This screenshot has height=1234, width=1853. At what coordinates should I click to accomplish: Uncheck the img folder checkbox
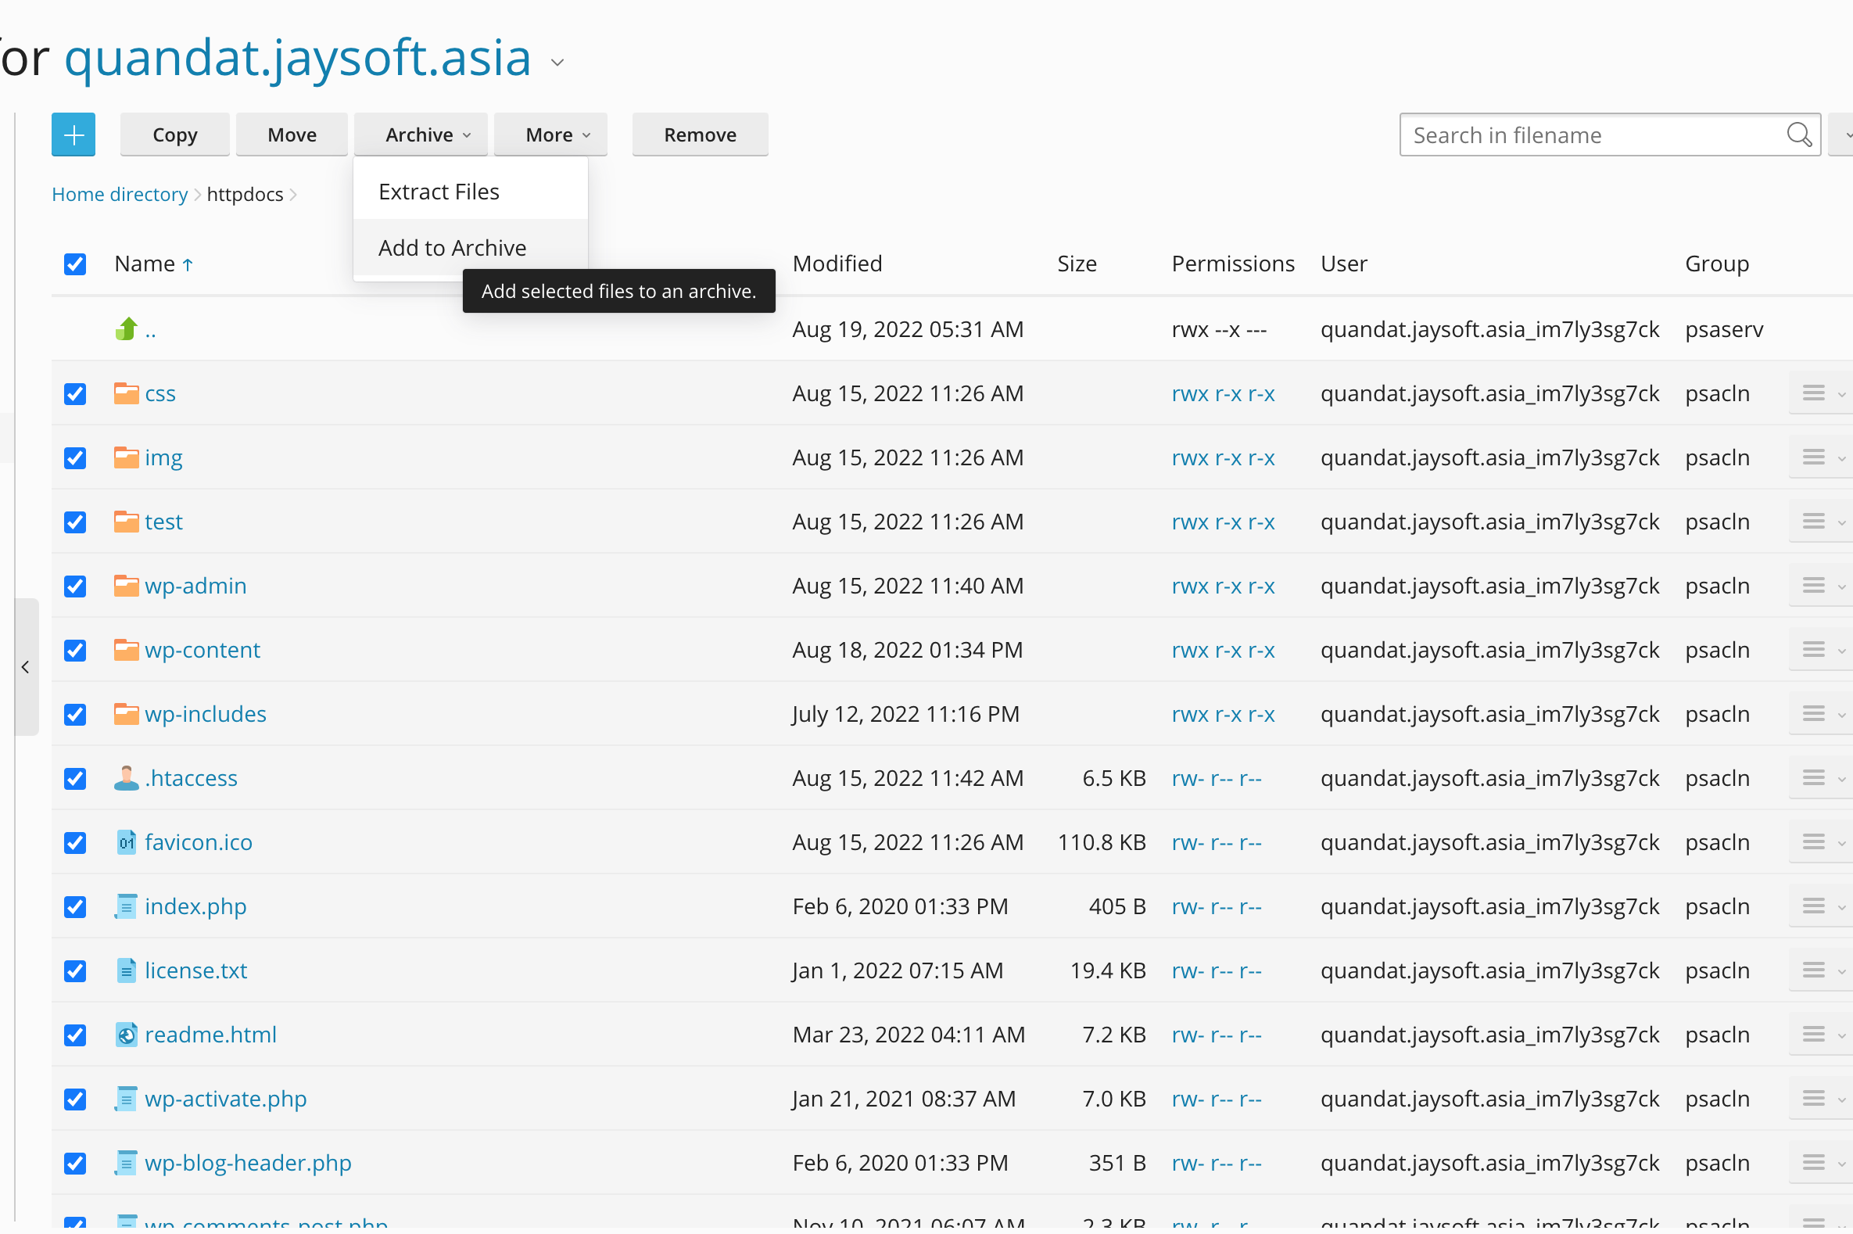[x=75, y=457]
